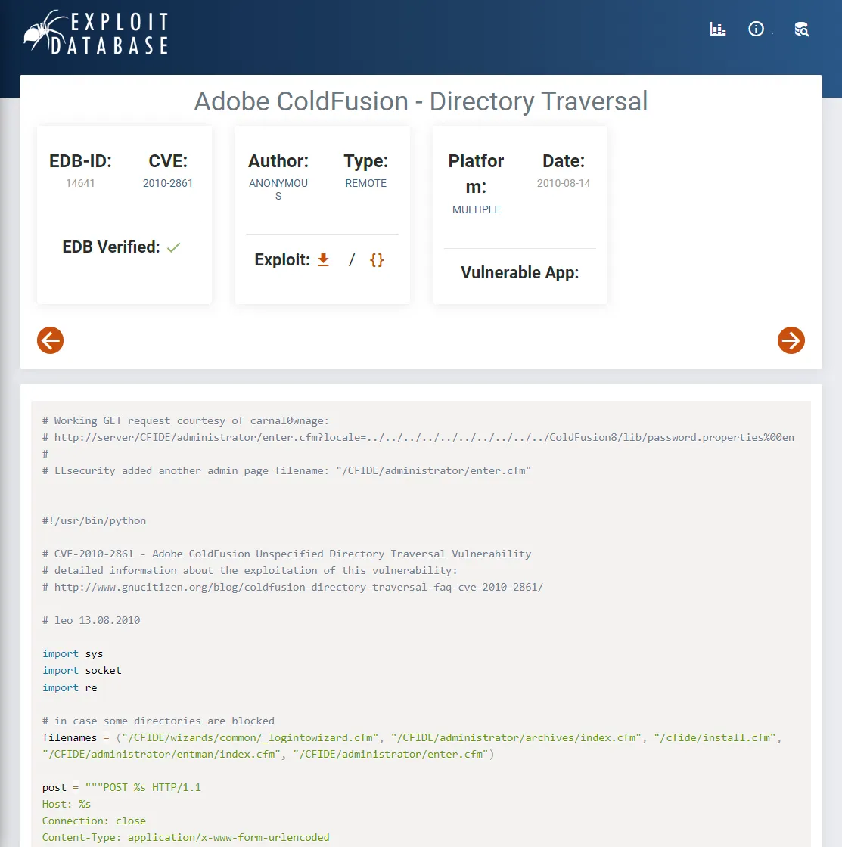Download the exploit file

point(323,260)
